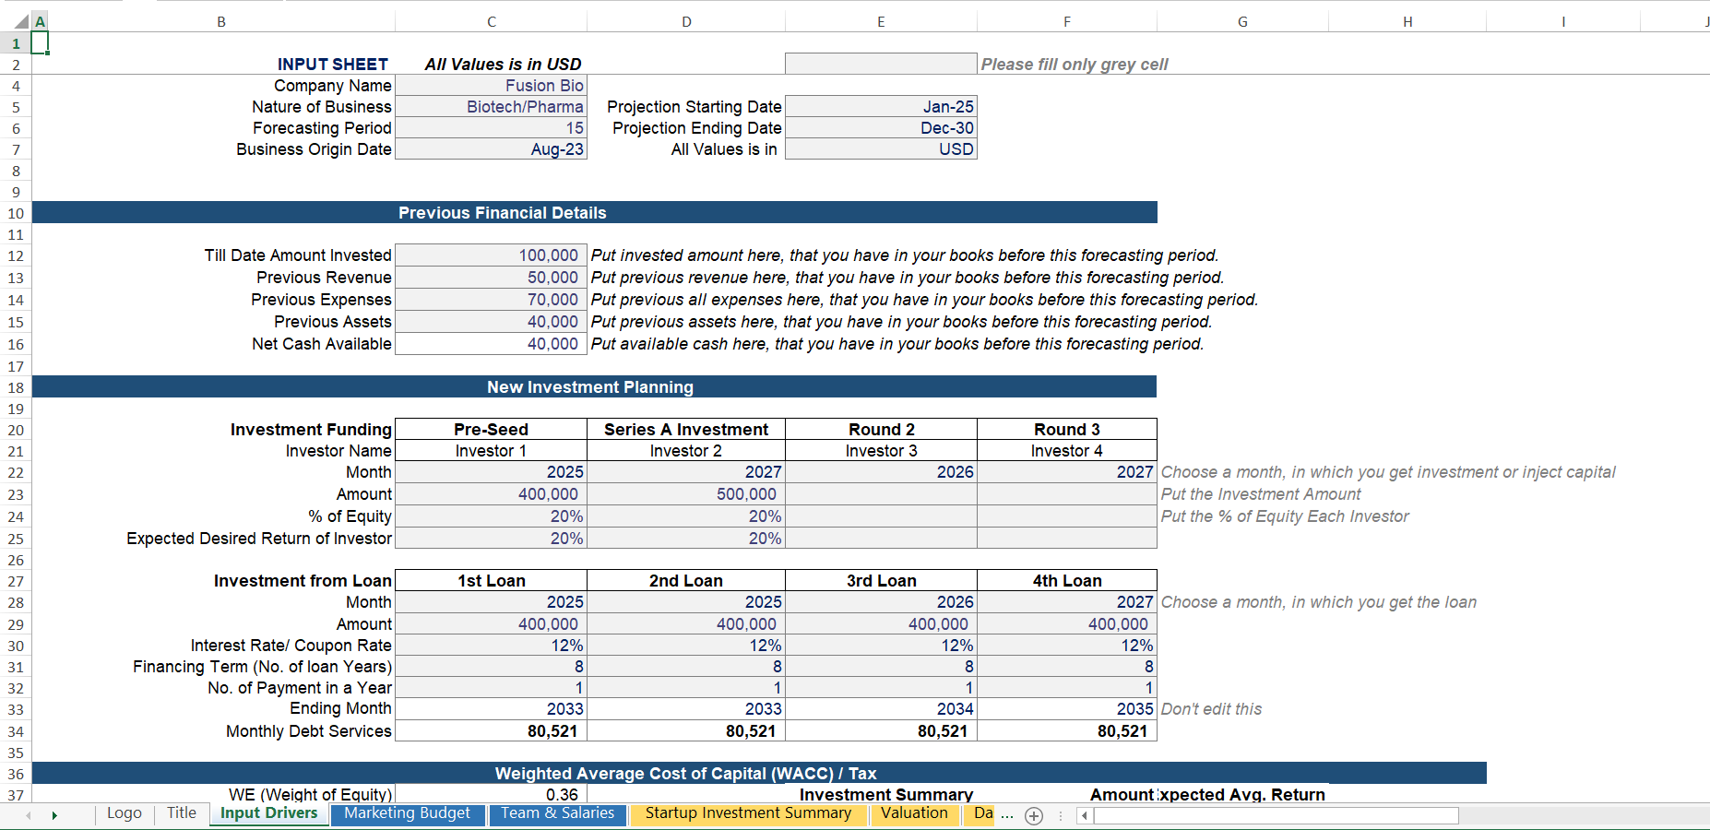Click the grey sample cell in row 2

point(881,64)
